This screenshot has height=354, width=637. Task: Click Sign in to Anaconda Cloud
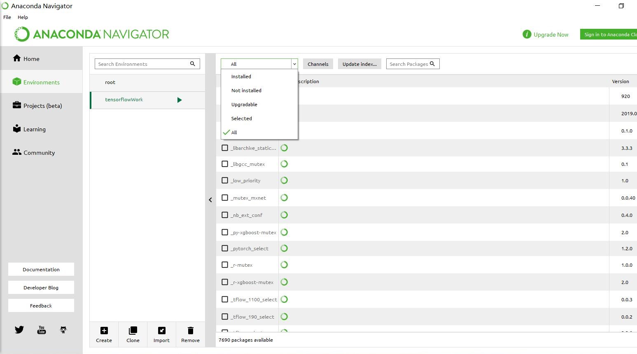click(609, 34)
